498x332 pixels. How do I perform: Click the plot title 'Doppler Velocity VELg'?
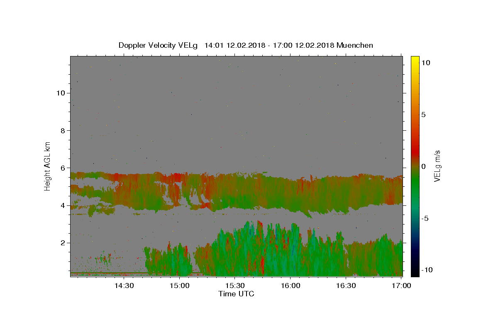pos(159,45)
